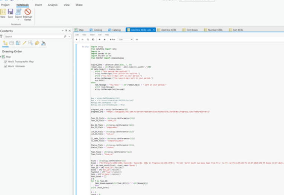Open the Export dropdown menu
The width and height of the screenshot is (284, 195).
(x=18, y=19)
